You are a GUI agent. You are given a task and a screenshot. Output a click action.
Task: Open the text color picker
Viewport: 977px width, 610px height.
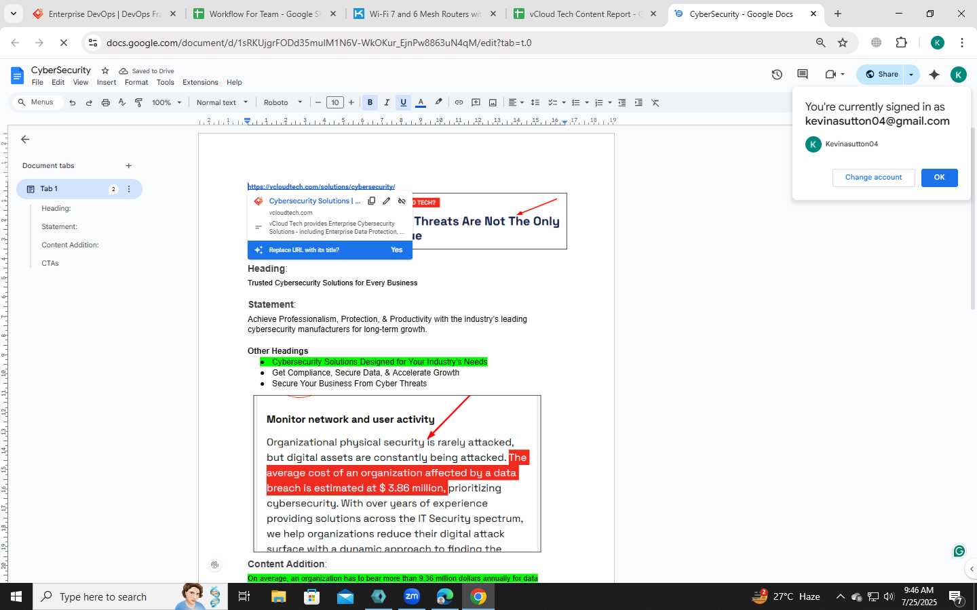(x=421, y=102)
